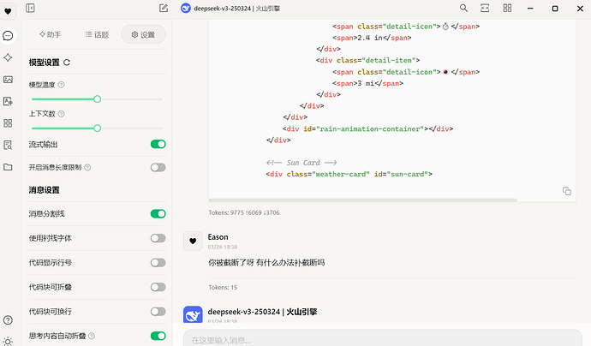Enable 代码块可换行 switch
The image size is (591, 346).
pyautogui.click(x=158, y=312)
